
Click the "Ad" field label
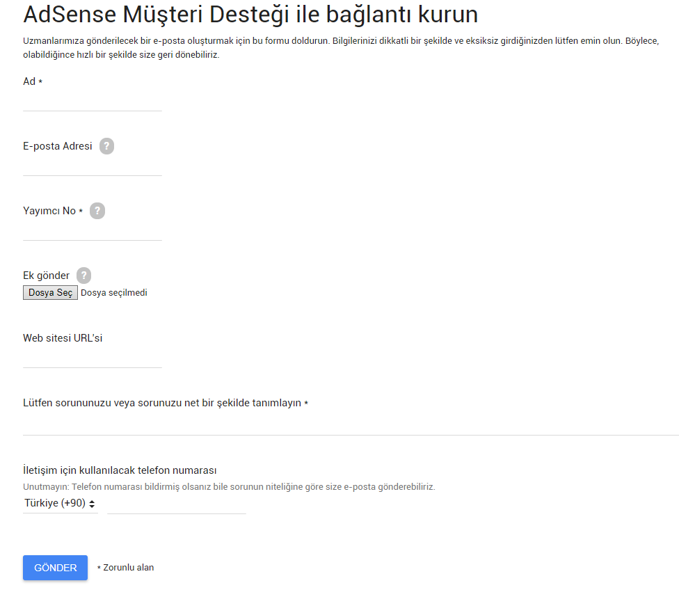[x=29, y=81]
